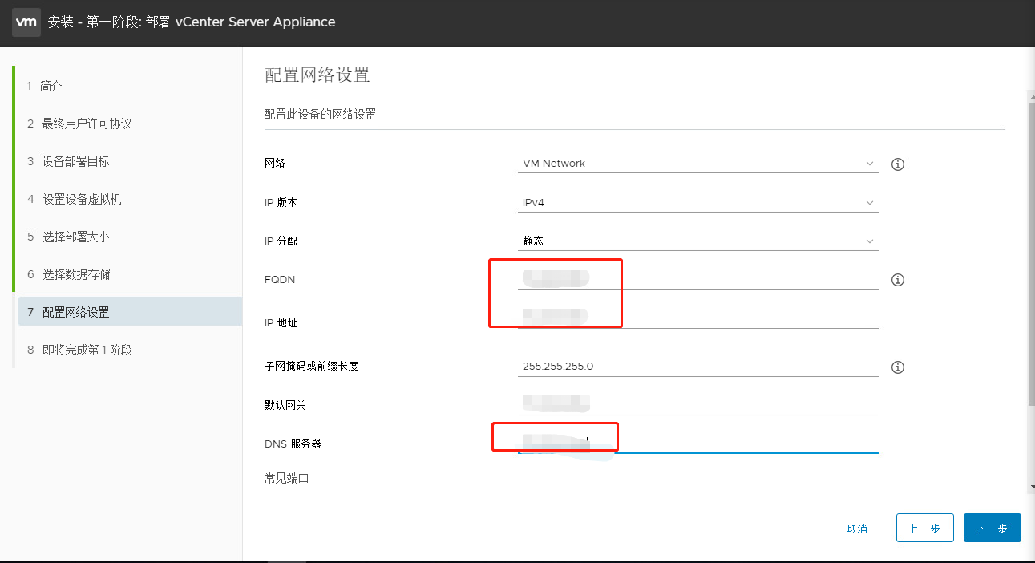Click the info icon next to FQDN

[x=897, y=279]
